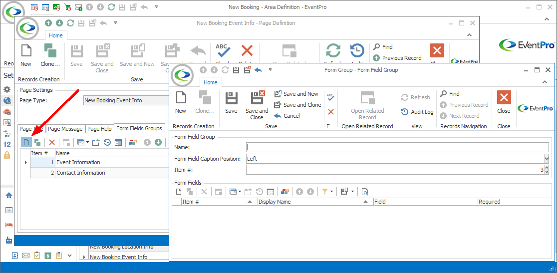
Task: Click Save in the Form Group ribbon
Action: pos(231,103)
